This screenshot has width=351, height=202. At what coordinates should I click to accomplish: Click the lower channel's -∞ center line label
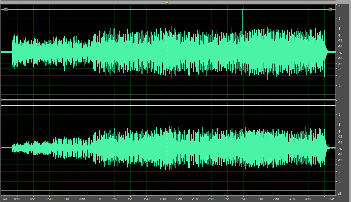click(339, 148)
